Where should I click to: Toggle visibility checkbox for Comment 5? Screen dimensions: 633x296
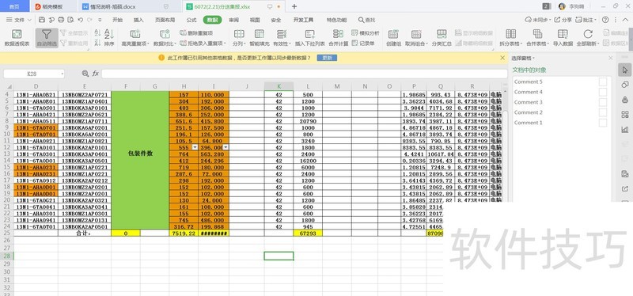tap(603, 82)
